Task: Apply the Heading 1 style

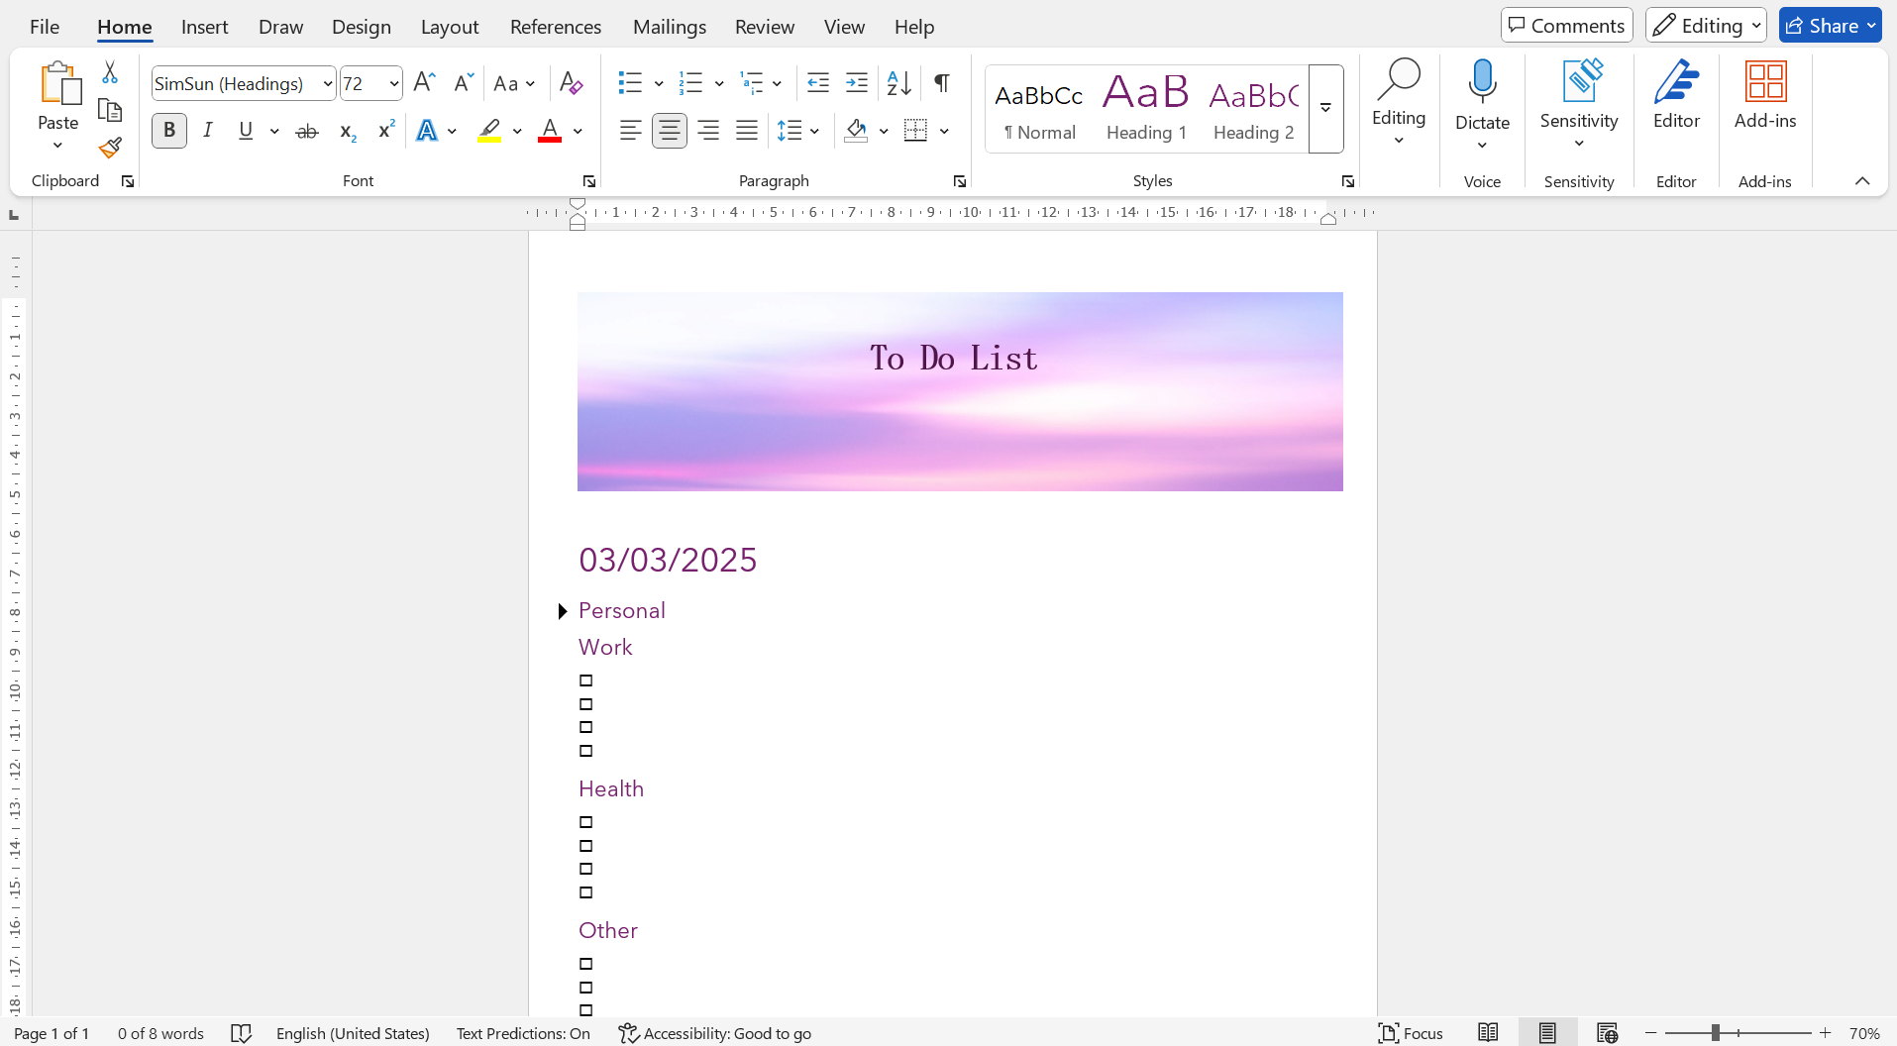Action: (1146, 109)
